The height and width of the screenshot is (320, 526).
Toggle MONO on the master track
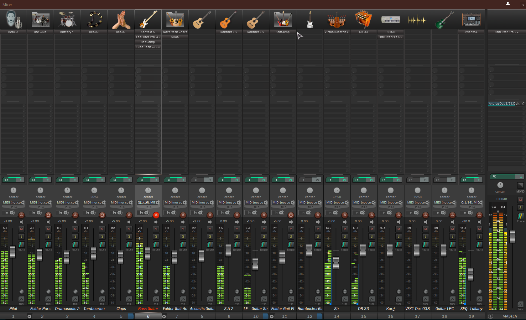520,185
